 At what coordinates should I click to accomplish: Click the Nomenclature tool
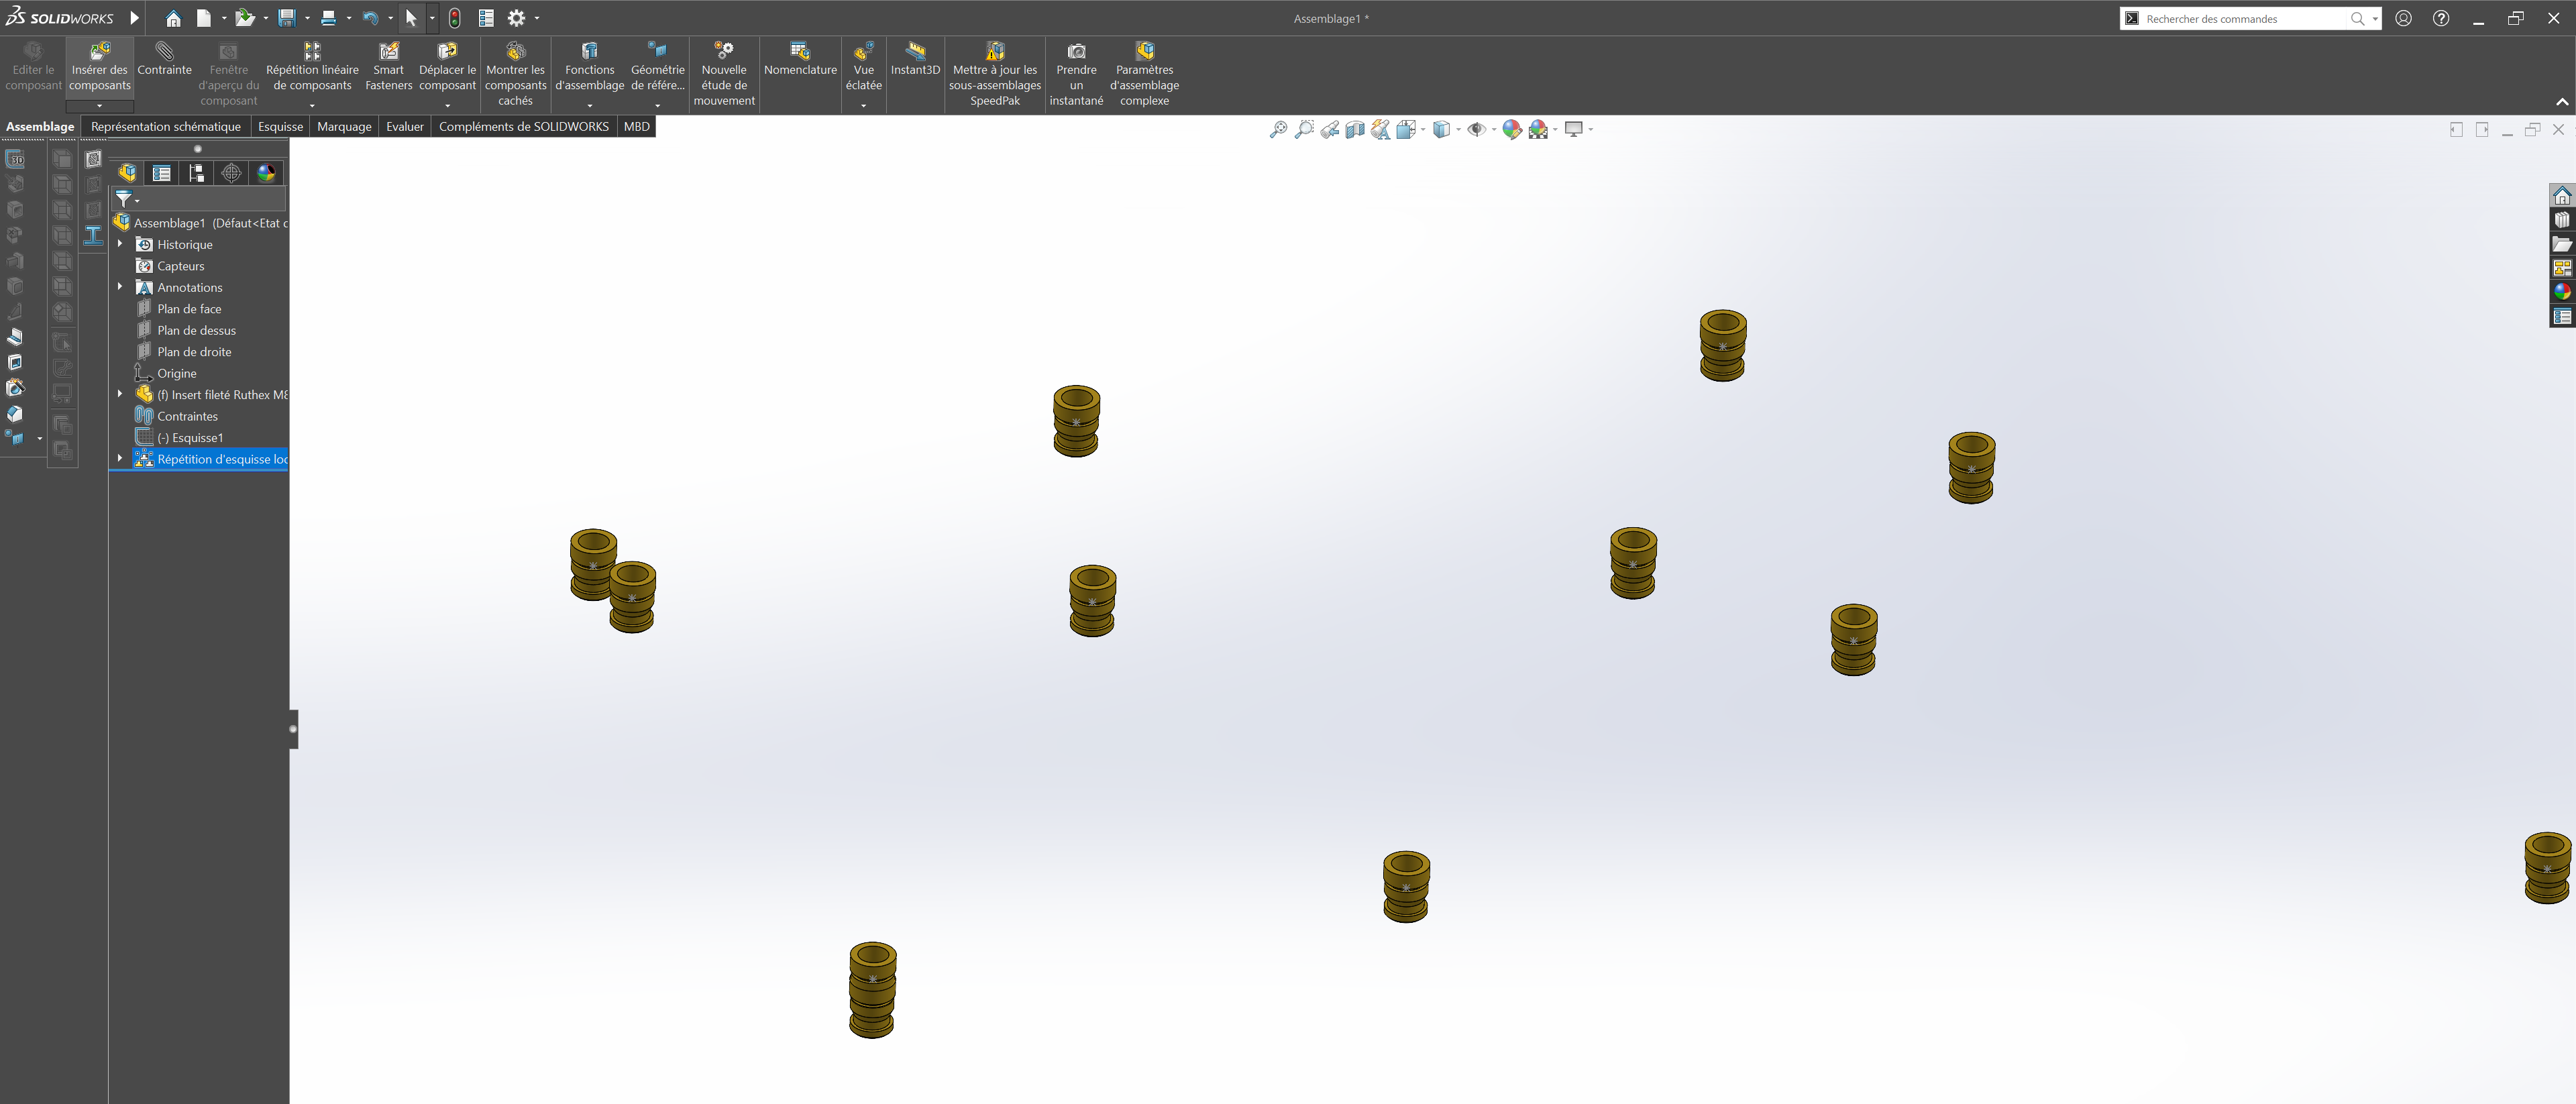click(799, 60)
